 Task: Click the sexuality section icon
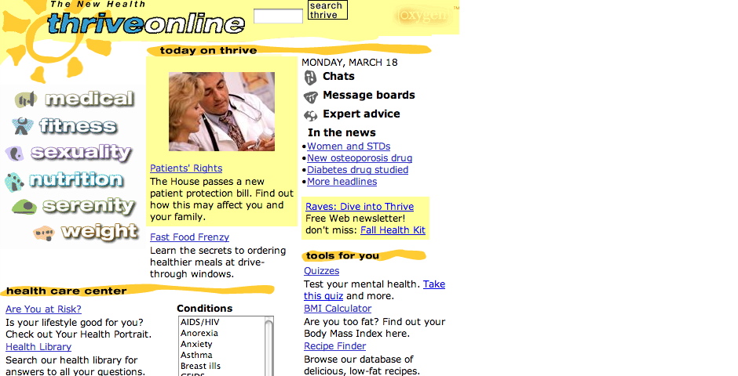[15, 153]
